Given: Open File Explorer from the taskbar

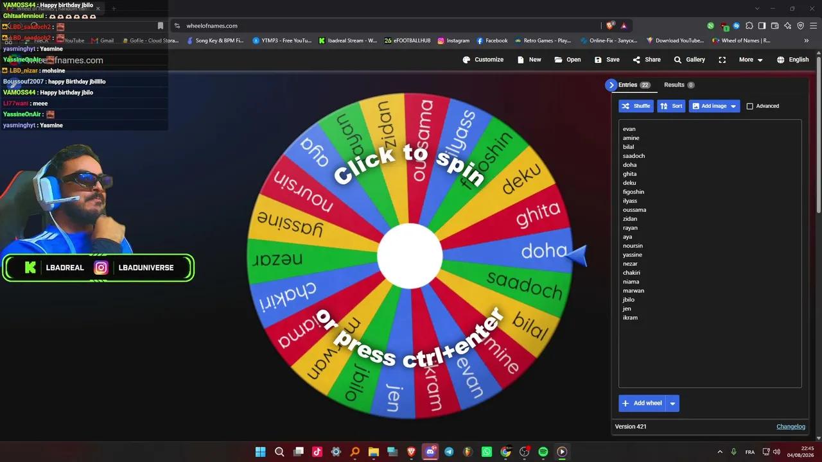Looking at the screenshot, I should [x=374, y=452].
